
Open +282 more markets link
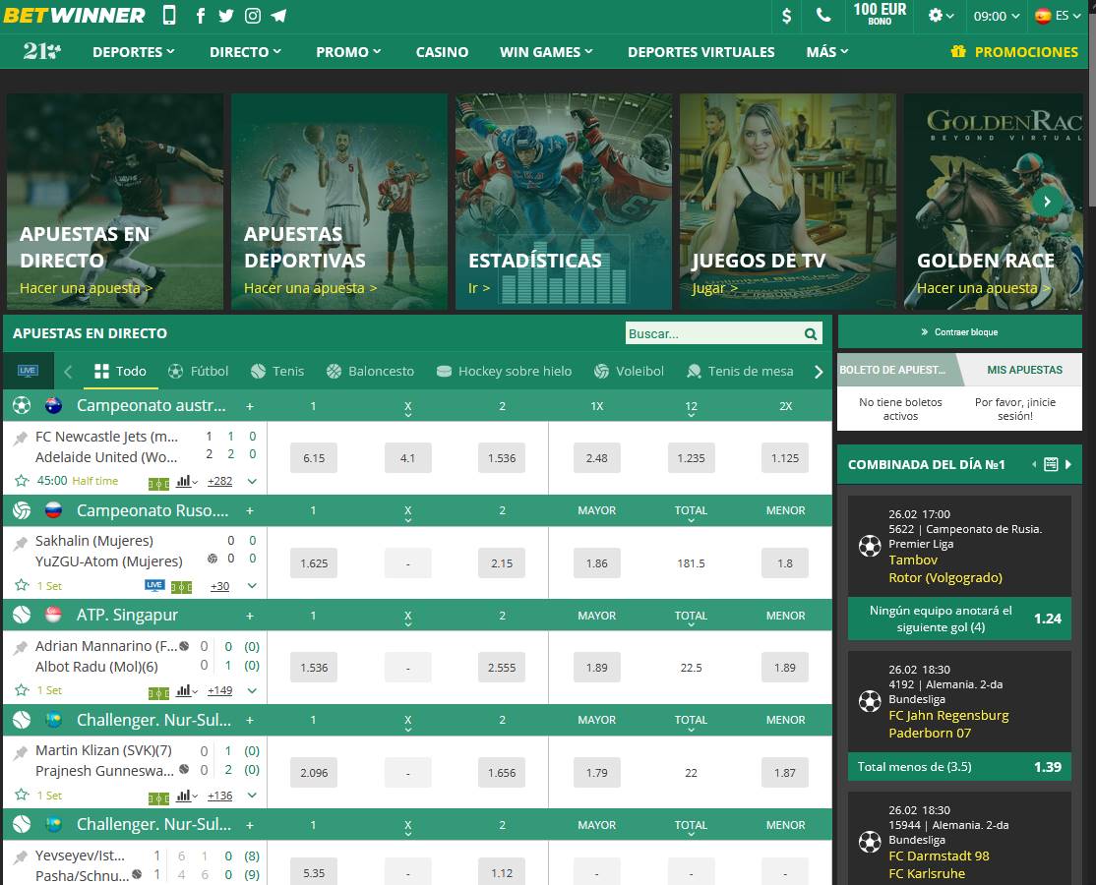click(x=219, y=481)
